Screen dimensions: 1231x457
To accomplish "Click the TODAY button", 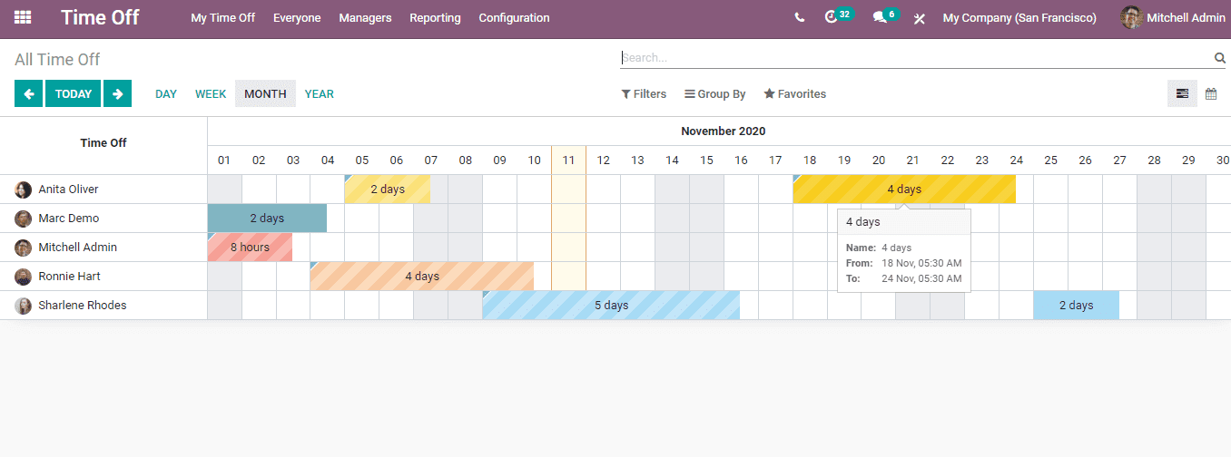I will (73, 93).
